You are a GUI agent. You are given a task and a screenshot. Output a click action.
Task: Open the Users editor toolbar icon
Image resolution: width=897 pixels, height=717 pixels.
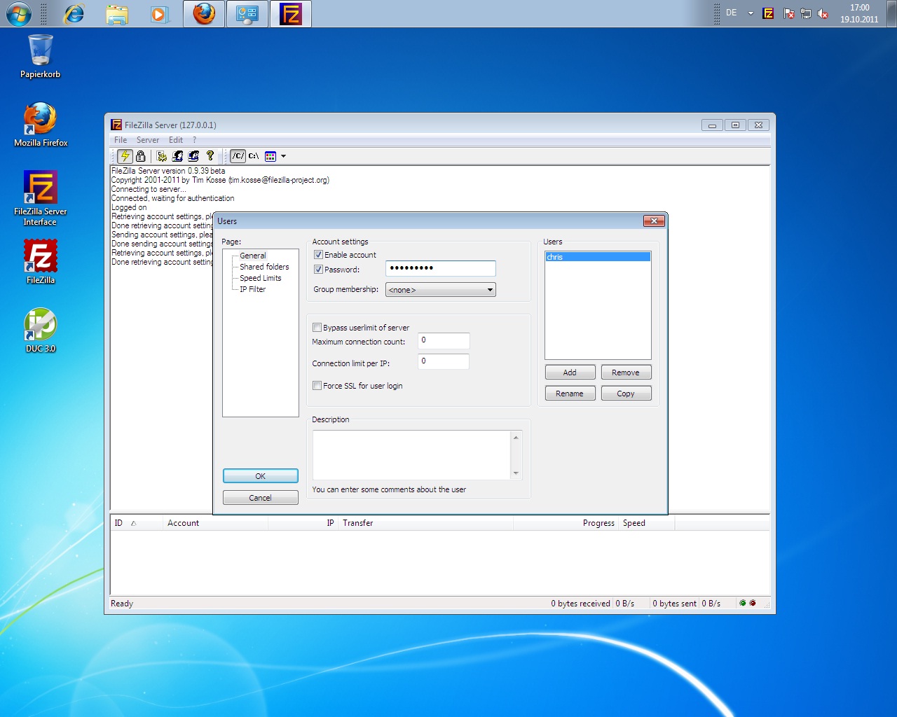click(x=178, y=156)
